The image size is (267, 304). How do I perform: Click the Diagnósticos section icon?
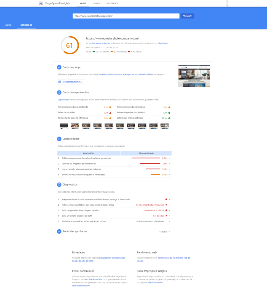click(x=59, y=185)
